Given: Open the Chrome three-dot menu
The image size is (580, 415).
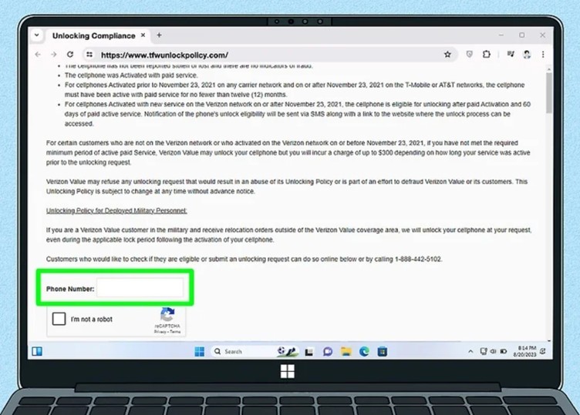Looking at the screenshot, I should click(x=543, y=55).
